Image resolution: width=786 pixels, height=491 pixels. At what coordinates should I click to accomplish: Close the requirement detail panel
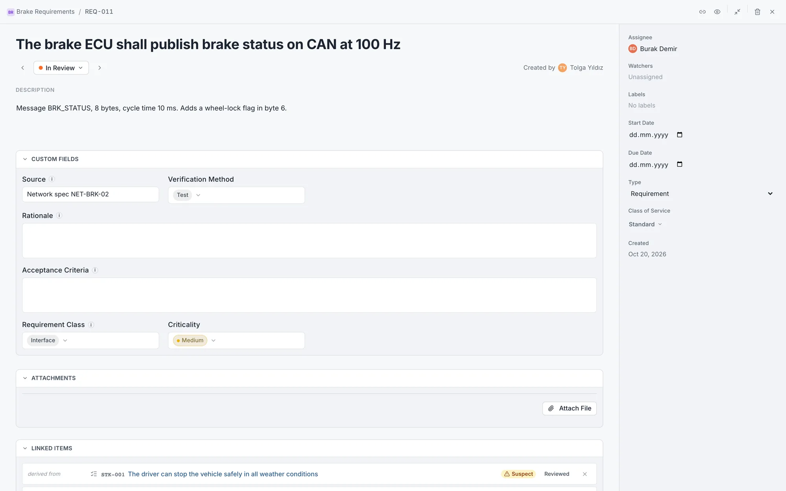[x=772, y=12]
